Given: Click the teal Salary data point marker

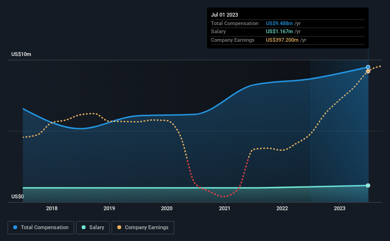Looking at the screenshot, I should coord(368,185).
